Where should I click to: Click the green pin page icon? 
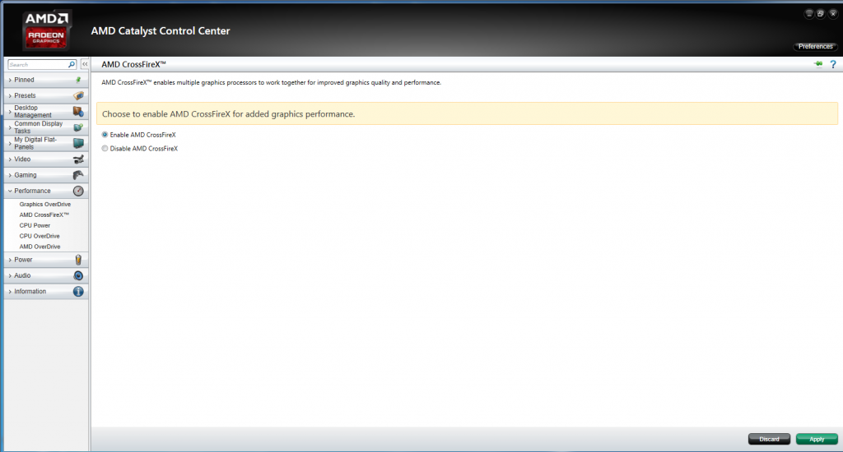click(x=817, y=64)
